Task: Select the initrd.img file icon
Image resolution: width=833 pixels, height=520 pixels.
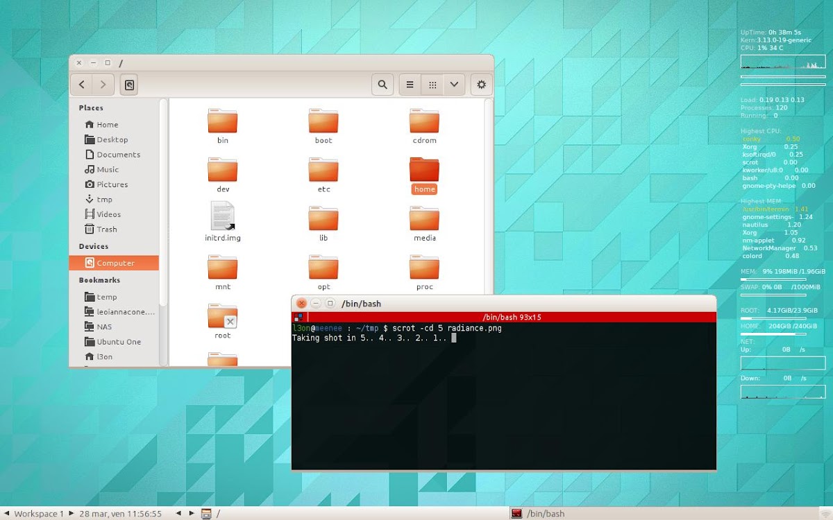Action: click(222, 216)
